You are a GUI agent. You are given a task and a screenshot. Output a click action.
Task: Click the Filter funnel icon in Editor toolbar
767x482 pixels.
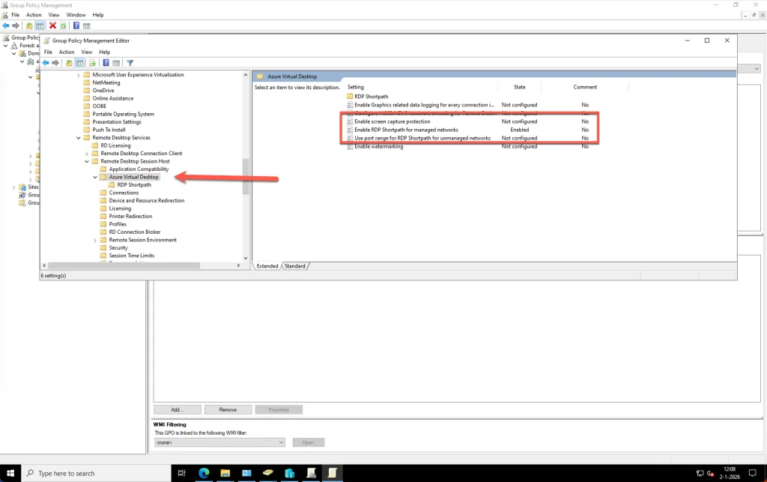coord(130,63)
